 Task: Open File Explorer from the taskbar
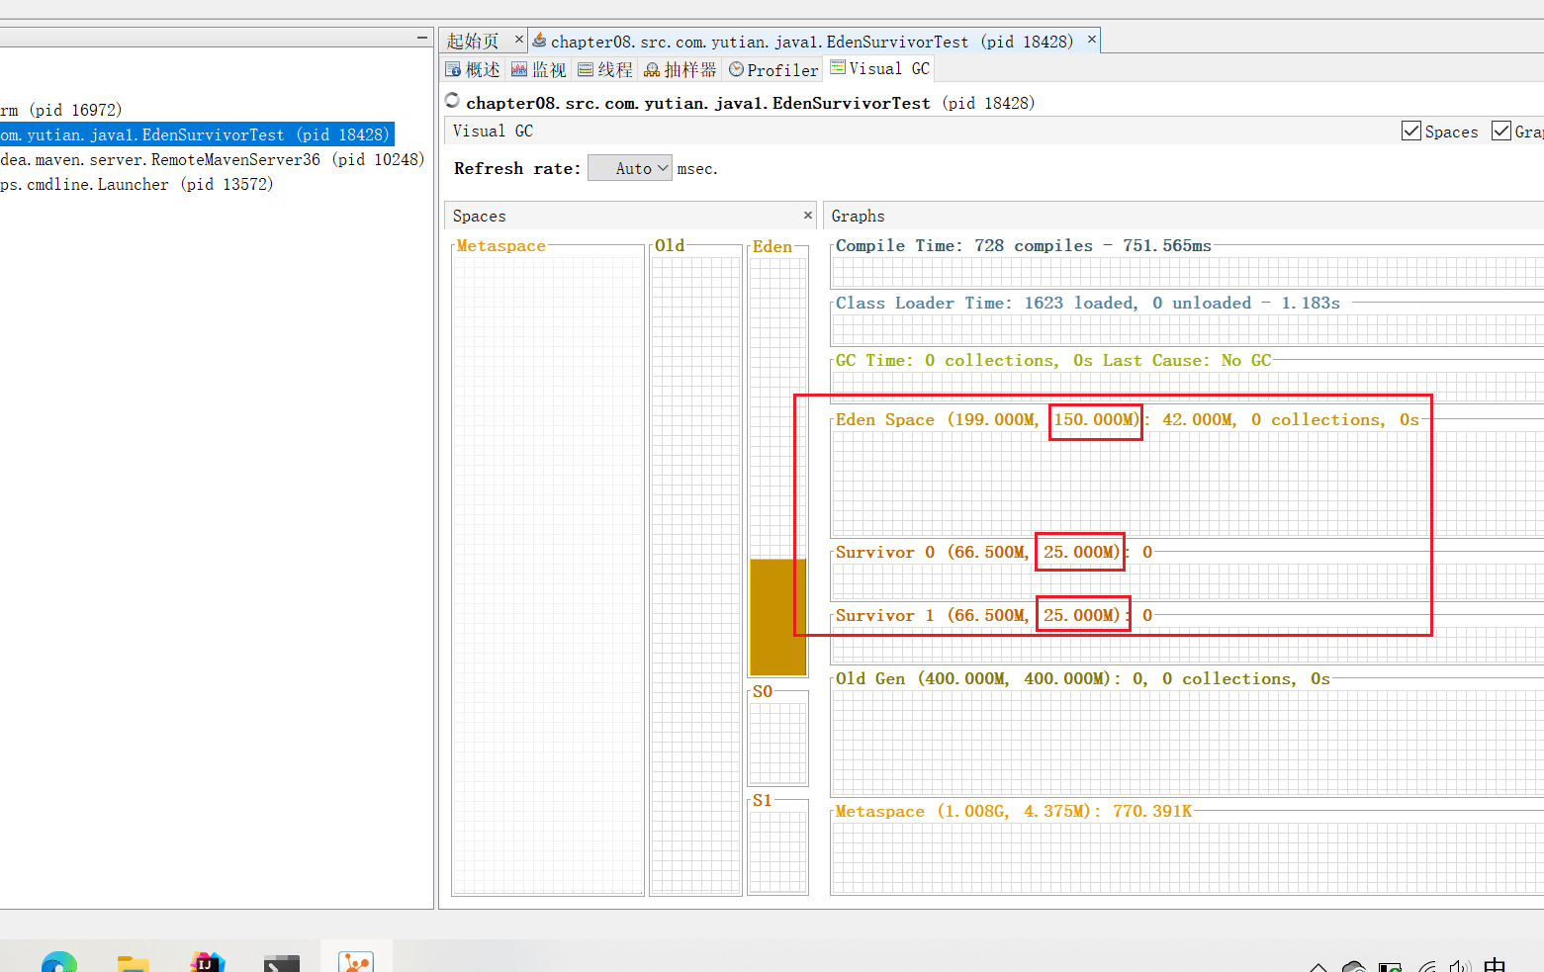point(134,963)
